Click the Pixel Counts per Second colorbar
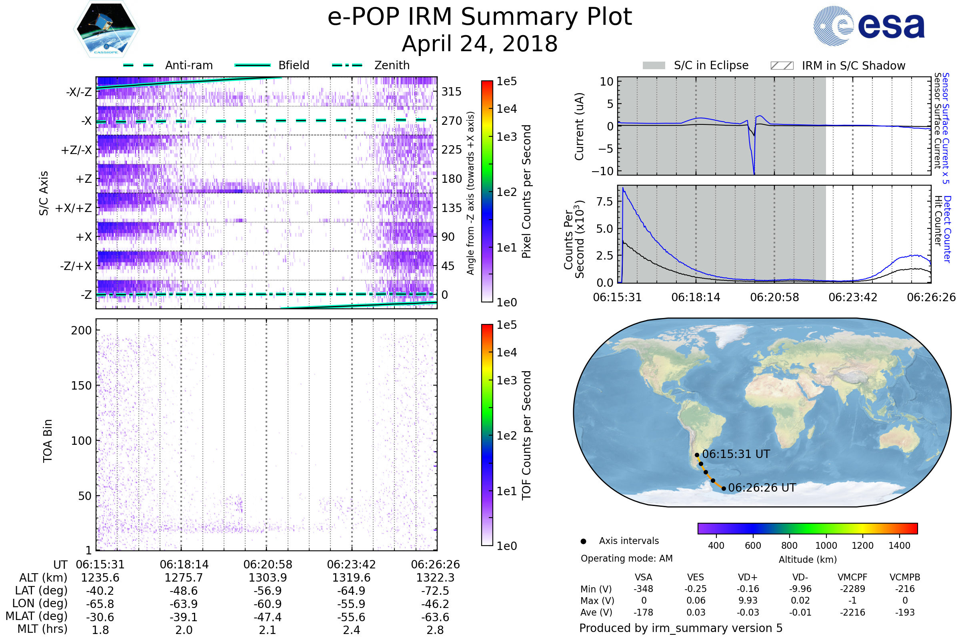This screenshot has height=640, width=960. tap(487, 191)
